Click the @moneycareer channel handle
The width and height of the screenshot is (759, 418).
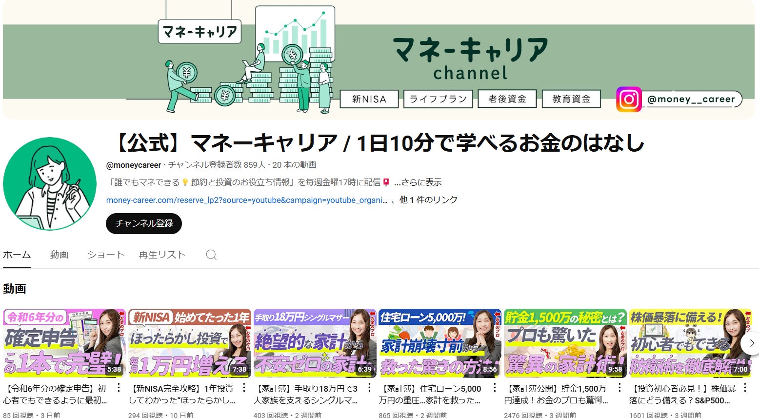click(x=134, y=165)
